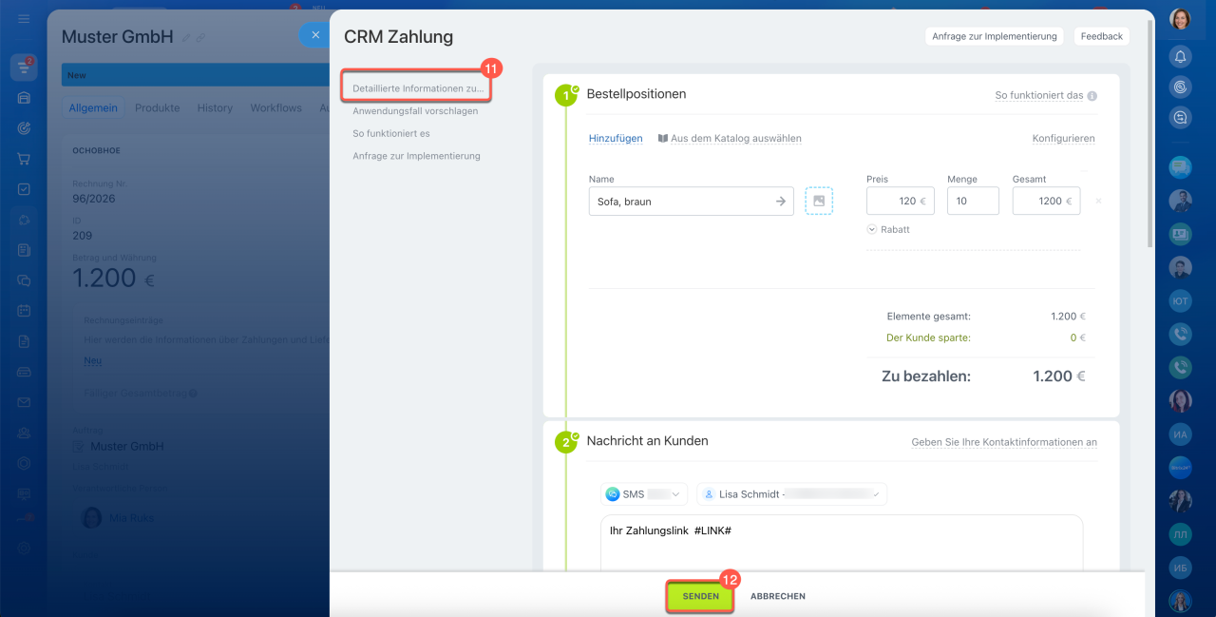Image resolution: width=1216 pixels, height=617 pixels.
Task: Click the New stage bar in Muster GmbH window
Action: coord(195,75)
